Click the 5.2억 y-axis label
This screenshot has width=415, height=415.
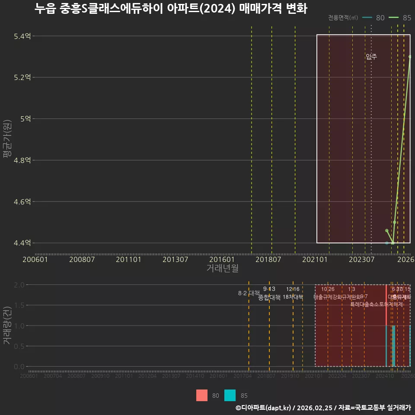pos(22,77)
